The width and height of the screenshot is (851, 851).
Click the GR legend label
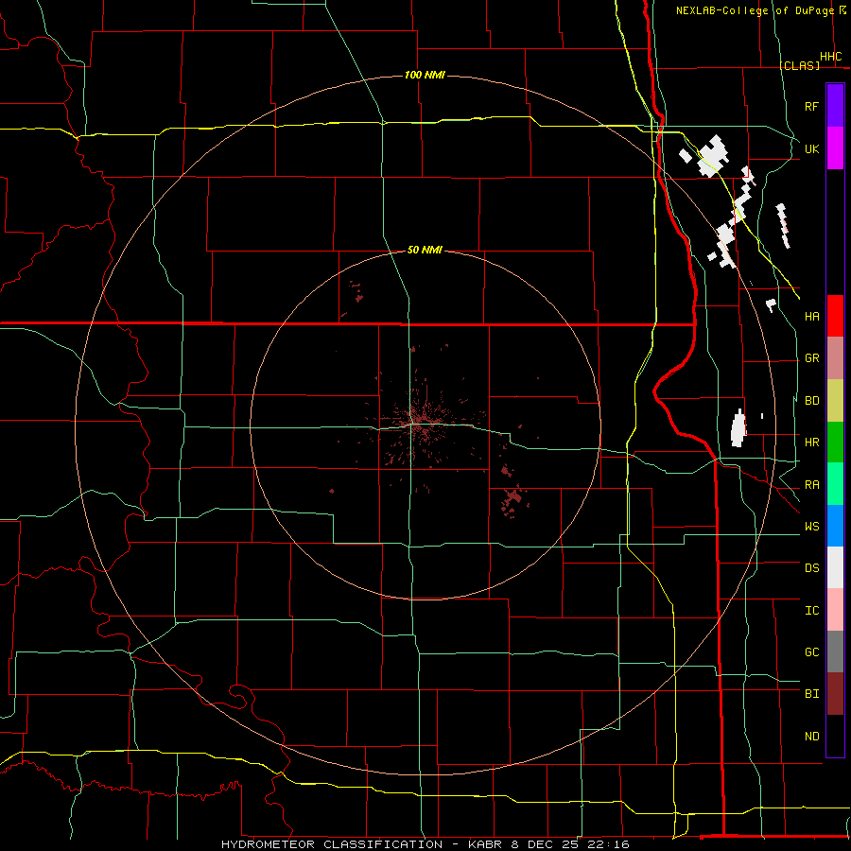coord(811,358)
